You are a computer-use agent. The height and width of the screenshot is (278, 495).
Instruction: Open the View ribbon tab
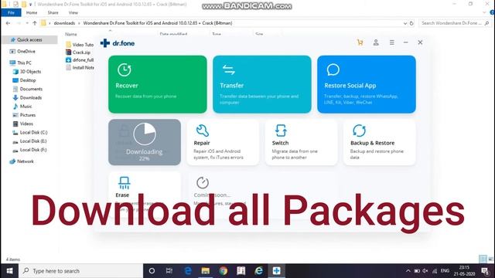point(73,12)
